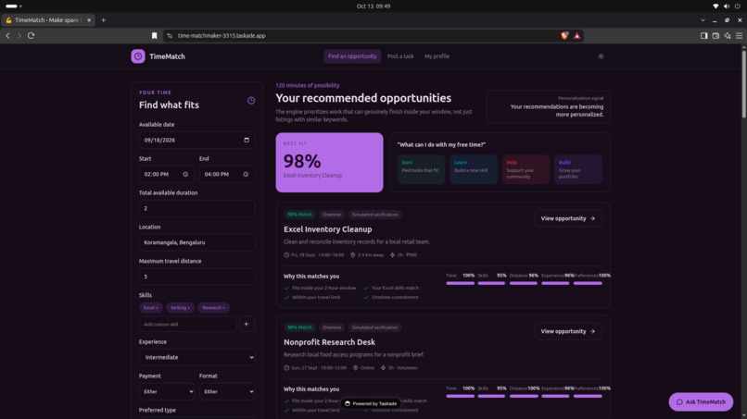Click the Maximum travel distance field
Screen dimensions: 747x419
click(196, 277)
